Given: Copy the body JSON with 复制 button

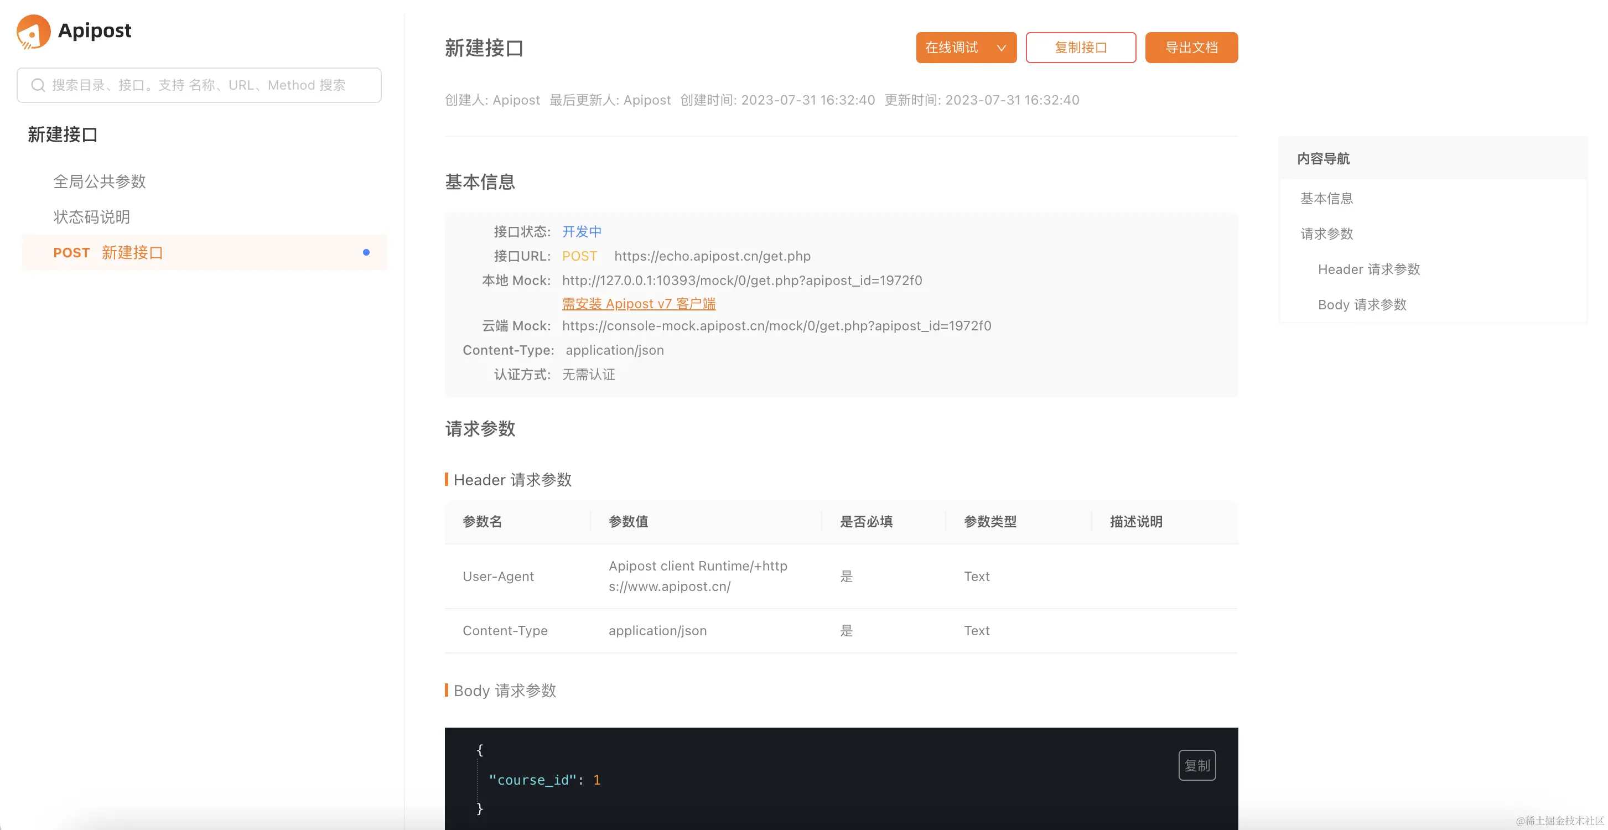Looking at the screenshot, I should [x=1197, y=765].
